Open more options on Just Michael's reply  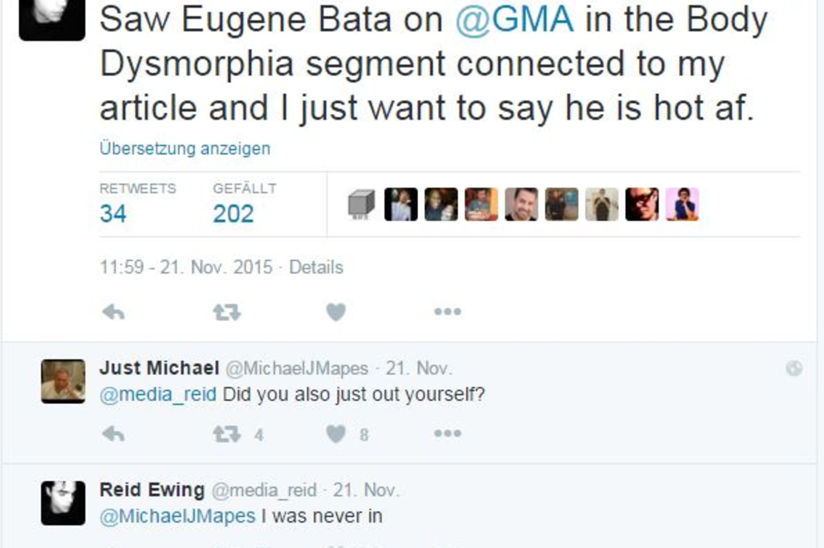[447, 434]
